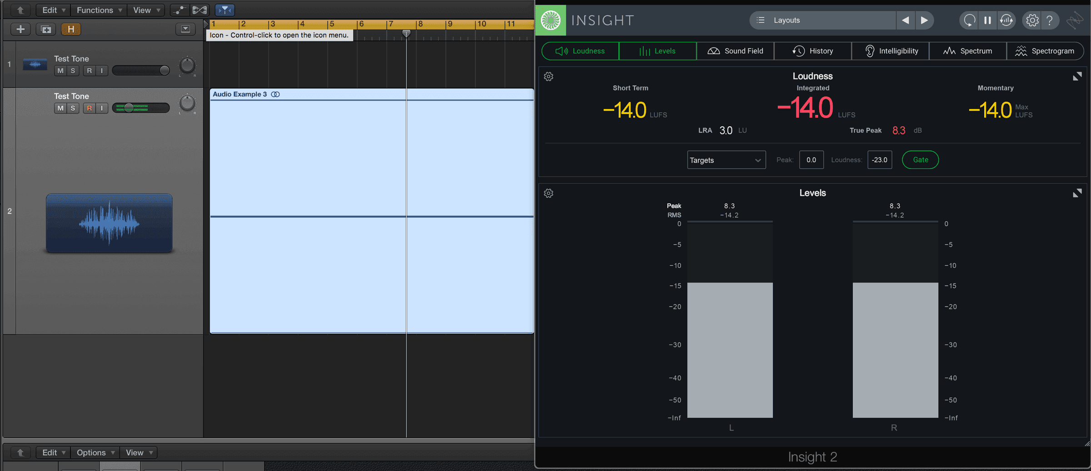Click the Peak value field
Image resolution: width=1091 pixels, height=471 pixels.
[x=811, y=160]
